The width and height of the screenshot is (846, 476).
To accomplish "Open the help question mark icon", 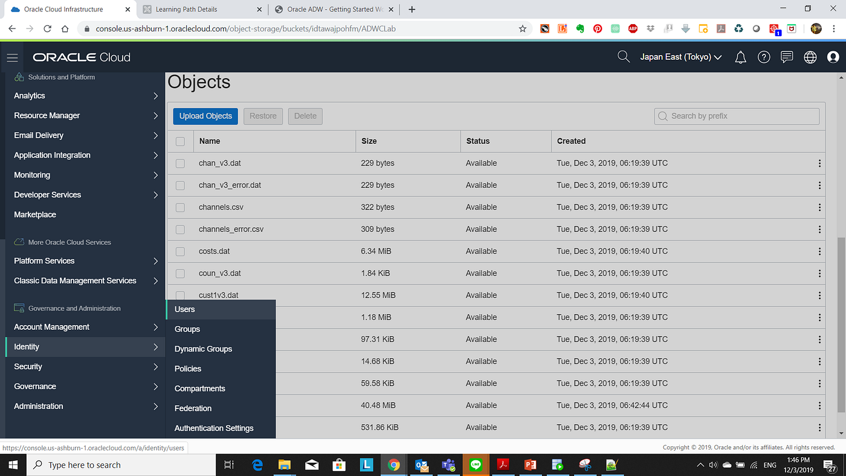I will tap(764, 57).
